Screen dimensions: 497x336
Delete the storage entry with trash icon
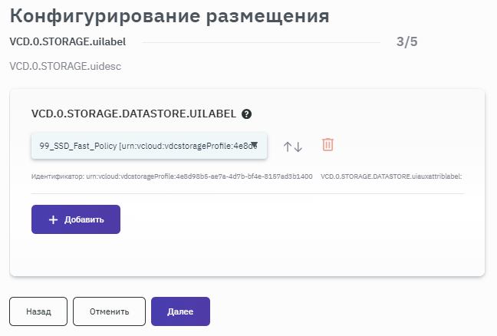pos(327,145)
